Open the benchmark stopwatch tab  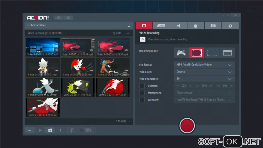[195, 26]
